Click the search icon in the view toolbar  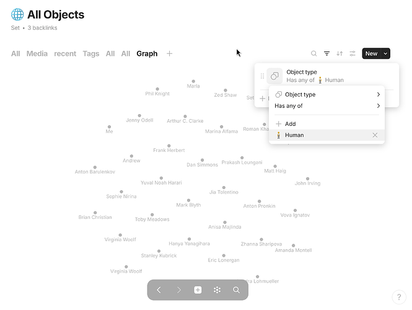(x=313, y=54)
